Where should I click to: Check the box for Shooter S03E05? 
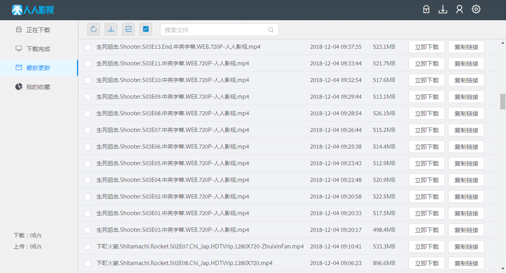[x=88, y=164]
